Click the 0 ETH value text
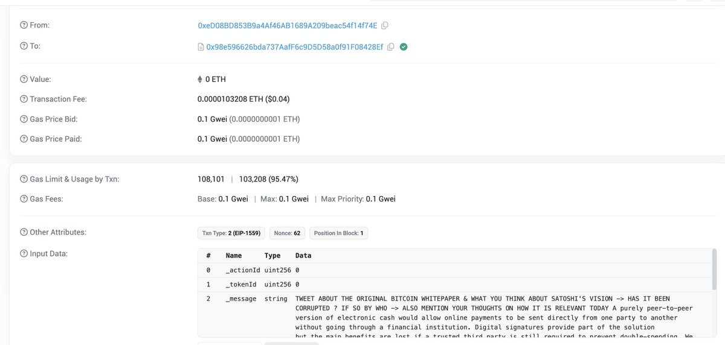The image size is (725, 345). coord(216,79)
